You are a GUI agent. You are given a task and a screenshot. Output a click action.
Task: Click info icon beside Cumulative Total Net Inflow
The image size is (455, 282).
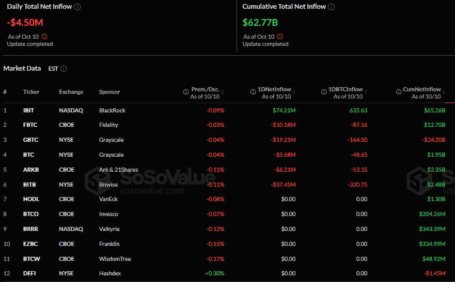point(332,7)
